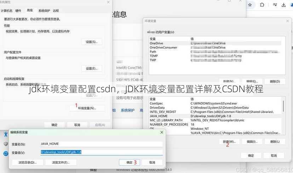This screenshot has width=293, height=173.
Task: Switch to the 硬件 tab
Action: coord(18,11)
